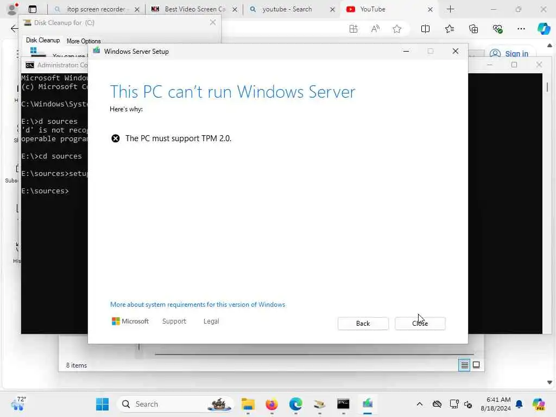Open system requirements link for this Windows version

pos(198,305)
